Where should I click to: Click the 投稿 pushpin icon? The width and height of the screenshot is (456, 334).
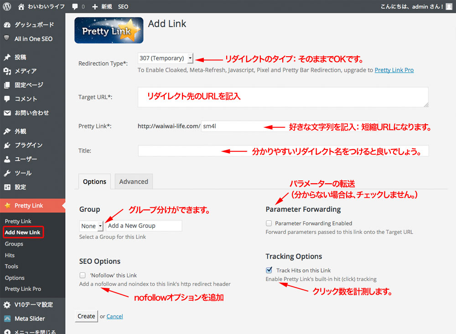(7, 57)
